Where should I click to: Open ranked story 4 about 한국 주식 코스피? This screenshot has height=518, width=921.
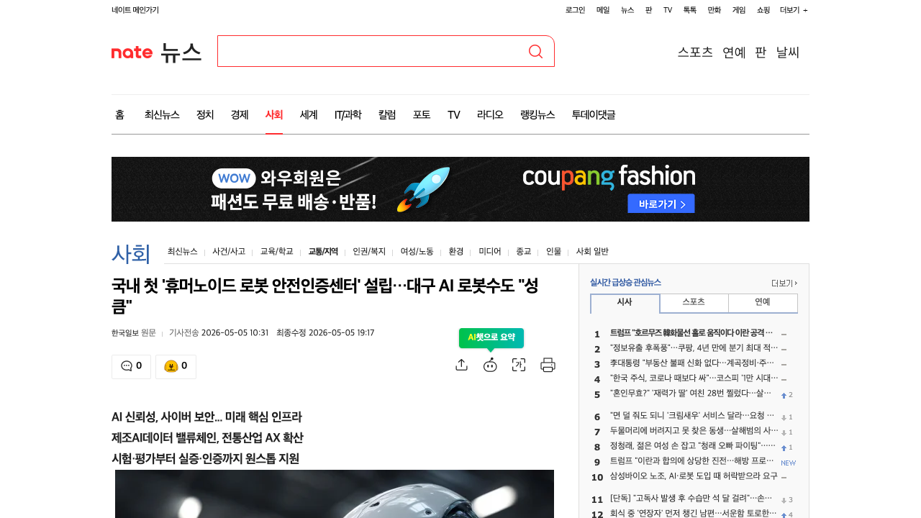[694, 379]
